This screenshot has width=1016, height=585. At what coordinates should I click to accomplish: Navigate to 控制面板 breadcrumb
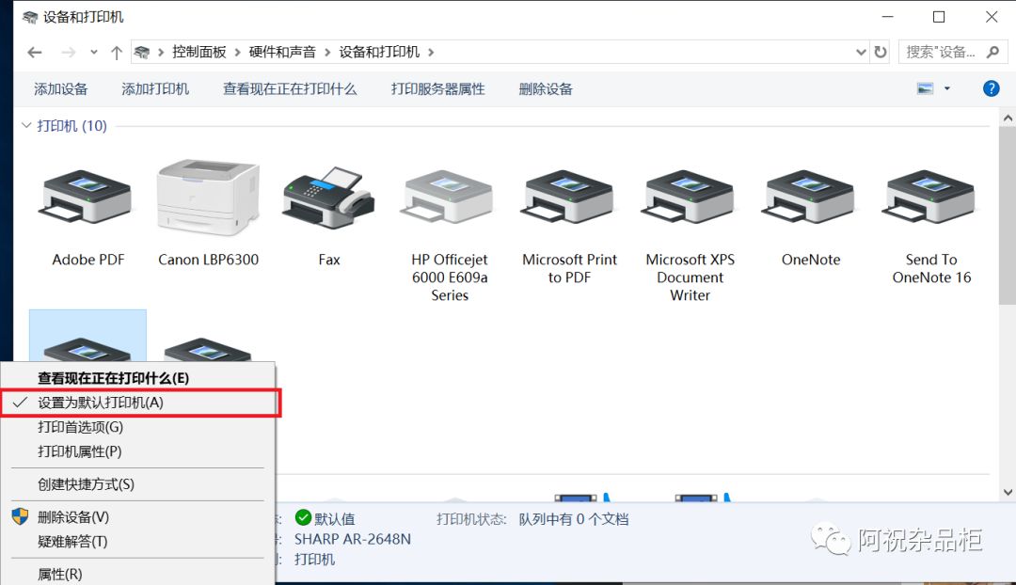pos(198,52)
